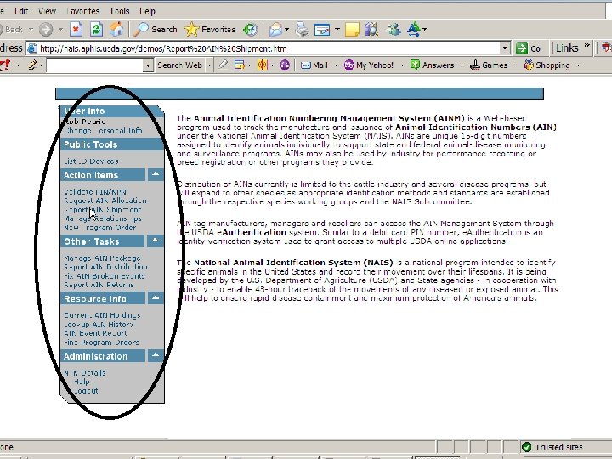This screenshot has width=612, height=459.
Task: Open Report AIN Shipment link
Action: [x=102, y=210]
